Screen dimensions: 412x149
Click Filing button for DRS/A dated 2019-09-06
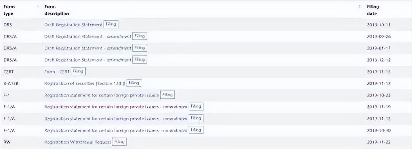[x=140, y=36]
